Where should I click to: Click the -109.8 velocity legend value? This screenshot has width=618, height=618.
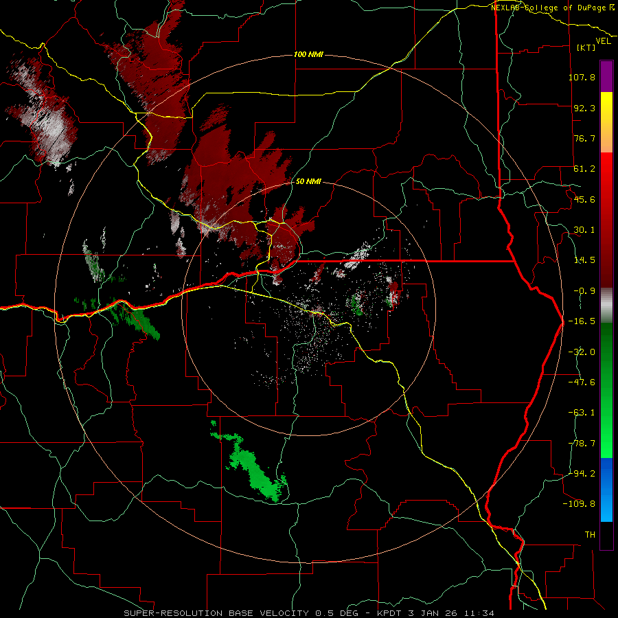pos(579,504)
